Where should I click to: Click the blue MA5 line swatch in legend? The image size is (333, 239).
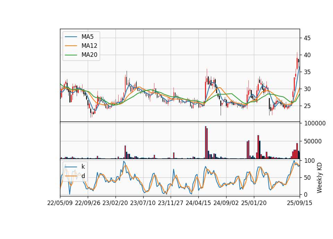pyautogui.click(x=71, y=37)
